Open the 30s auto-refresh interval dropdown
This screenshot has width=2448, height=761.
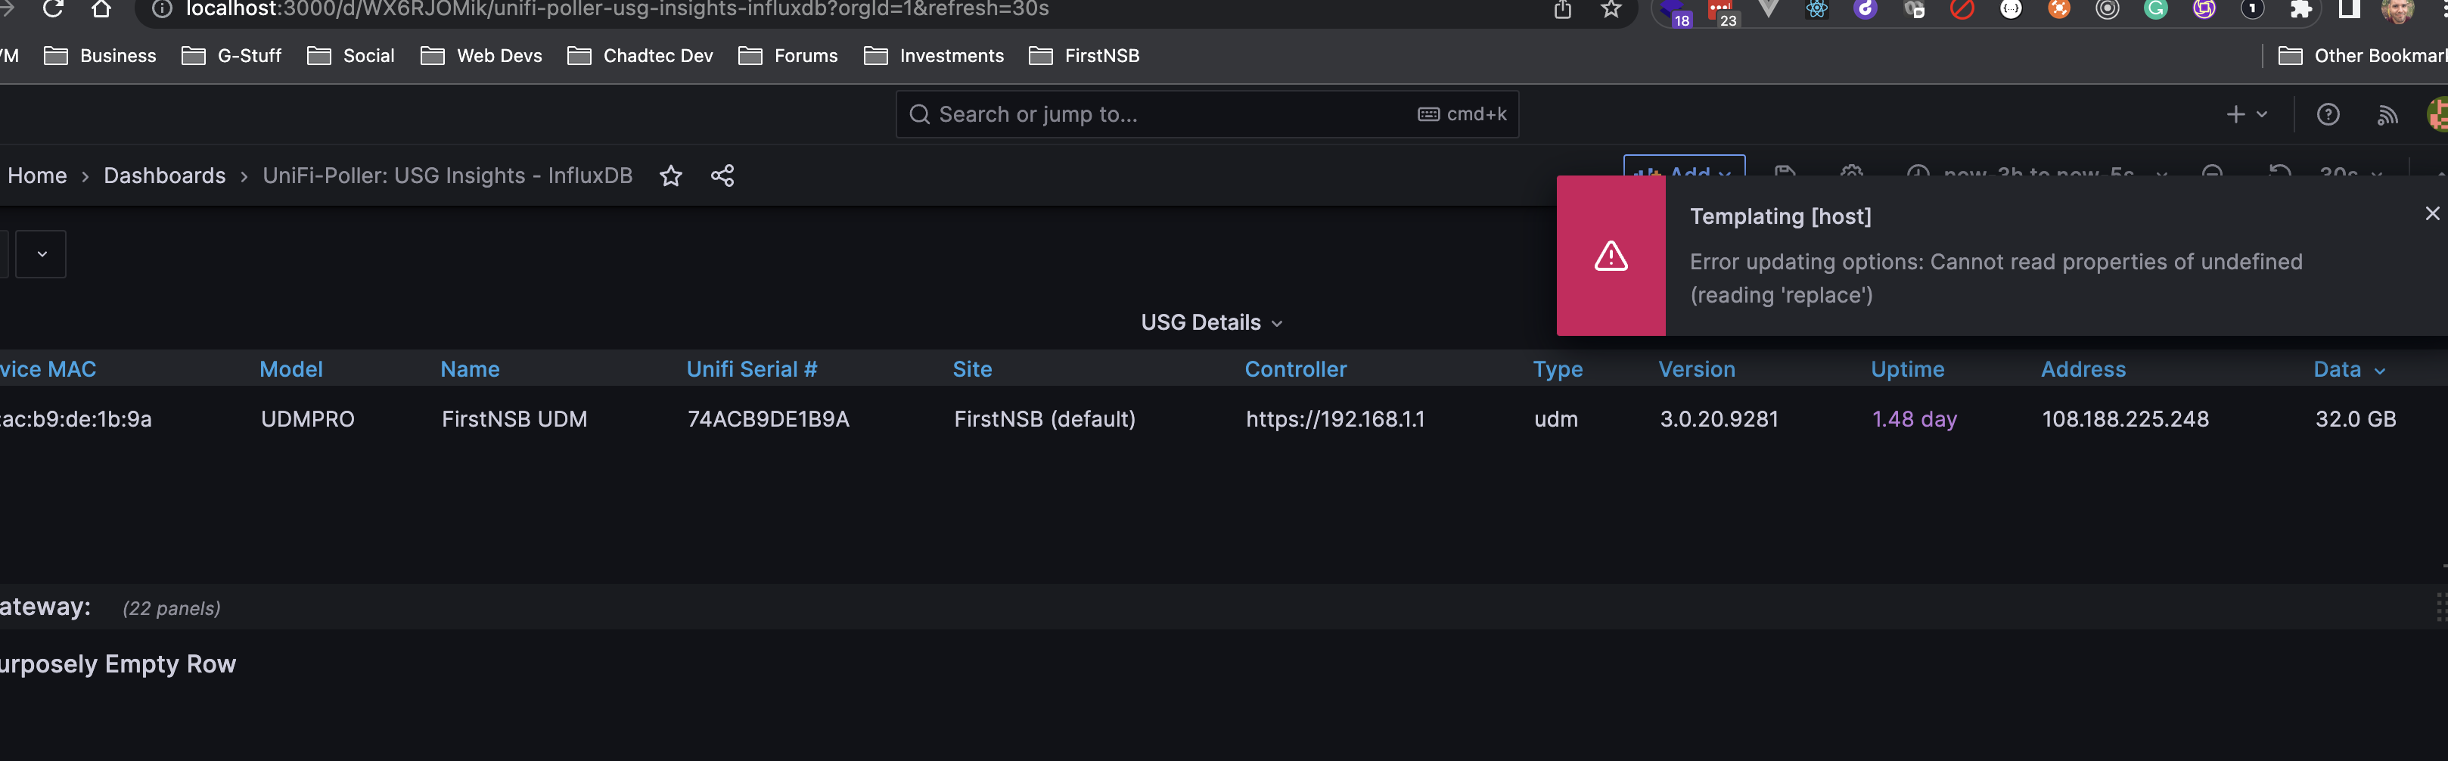point(2377,175)
